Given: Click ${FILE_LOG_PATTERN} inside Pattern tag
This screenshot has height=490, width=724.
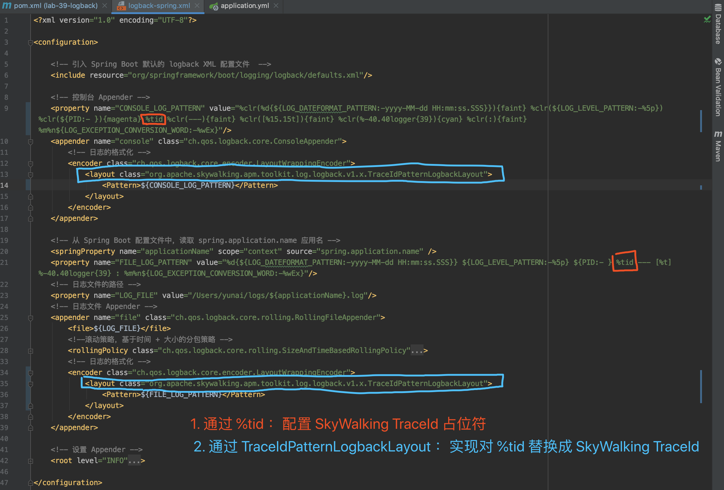Looking at the screenshot, I should [x=181, y=395].
